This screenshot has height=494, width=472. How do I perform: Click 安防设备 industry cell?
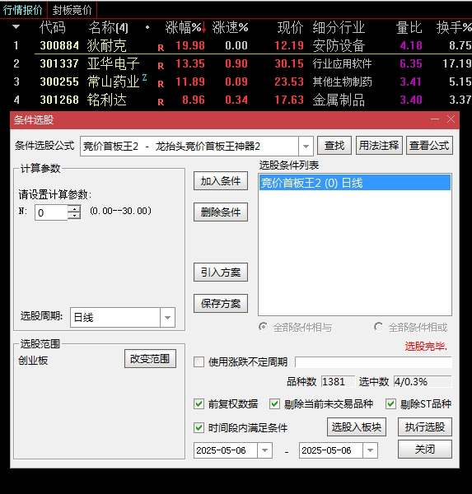pyautogui.click(x=339, y=45)
